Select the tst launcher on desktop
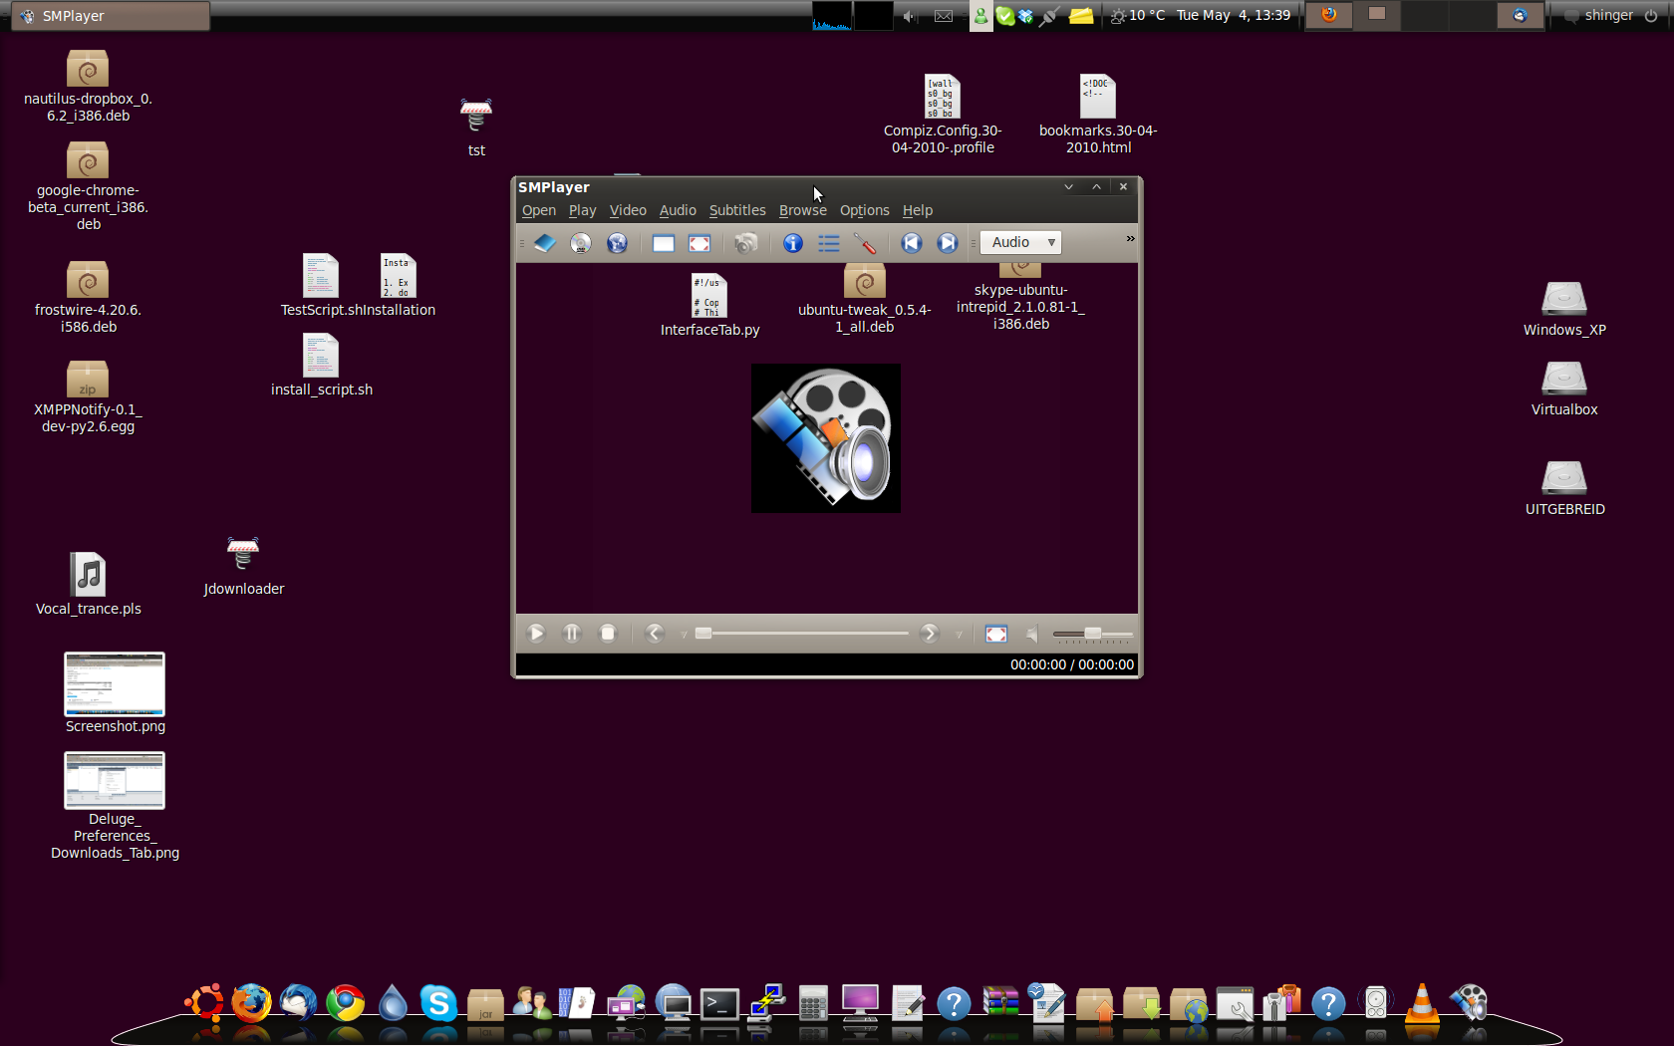1674x1046 pixels. pyautogui.click(x=476, y=128)
